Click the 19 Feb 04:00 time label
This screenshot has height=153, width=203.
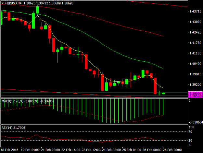[30, 150]
